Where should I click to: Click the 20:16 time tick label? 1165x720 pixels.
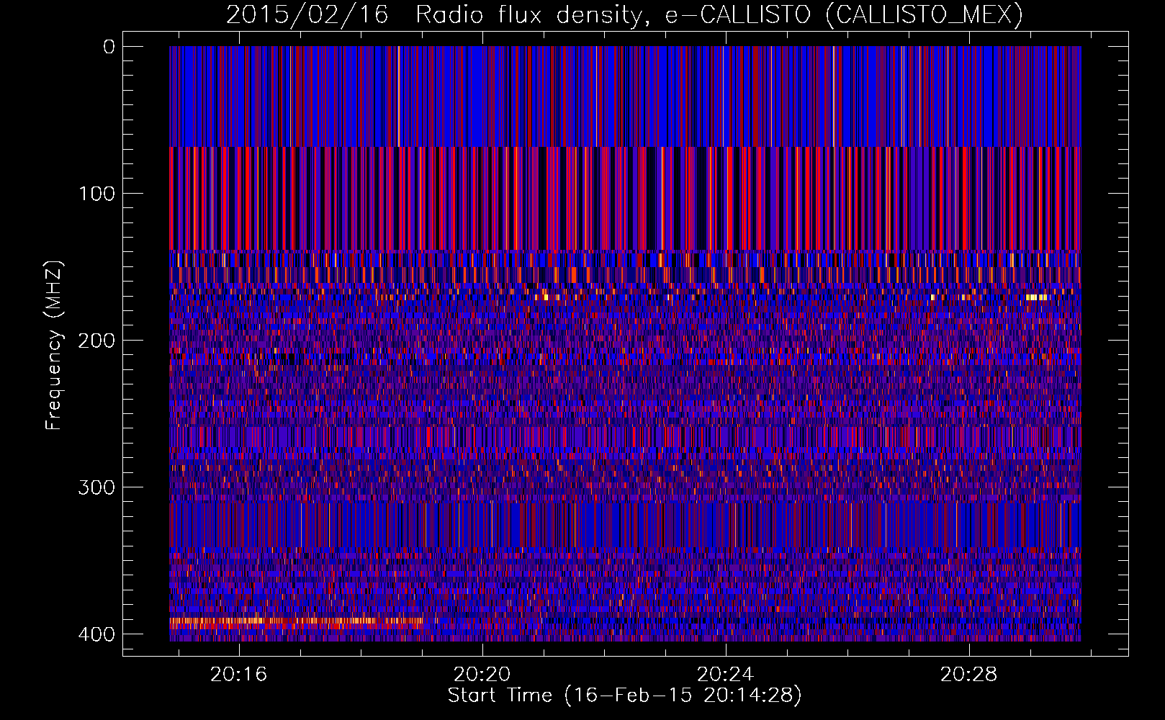point(238,674)
